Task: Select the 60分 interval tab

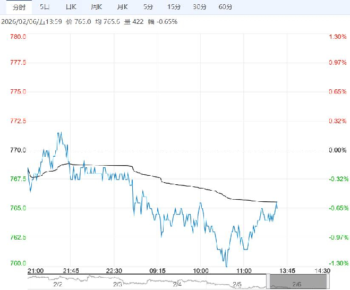Action: (226, 7)
